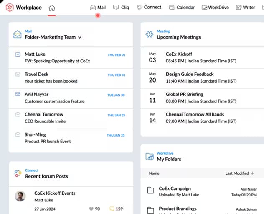Click the TUE JAN 30 mail date
This screenshot has height=214, width=264.
pyautogui.click(x=116, y=95)
